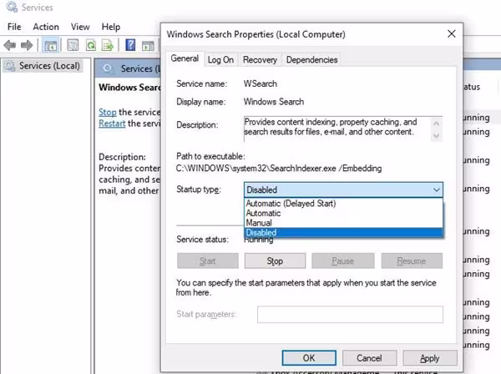The width and height of the screenshot is (501, 374).
Task: Click the Windows Search display name value
Action: [x=274, y=102]
